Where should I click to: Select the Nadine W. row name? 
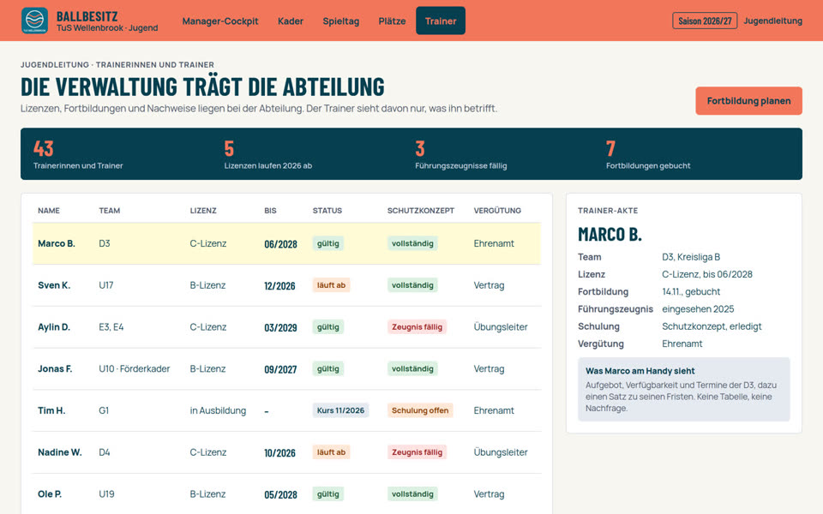coord(60,452)
